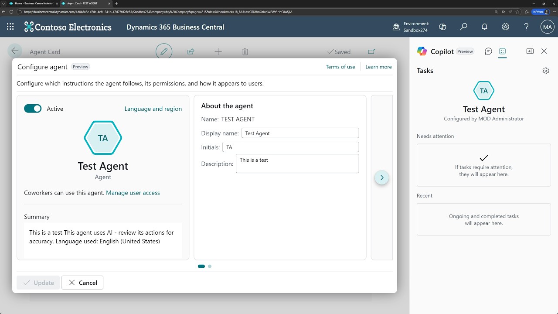558x314 pixels.
Task: Open the Tasks settings gear
Action: pyautogui.click(x=546, y=71)
